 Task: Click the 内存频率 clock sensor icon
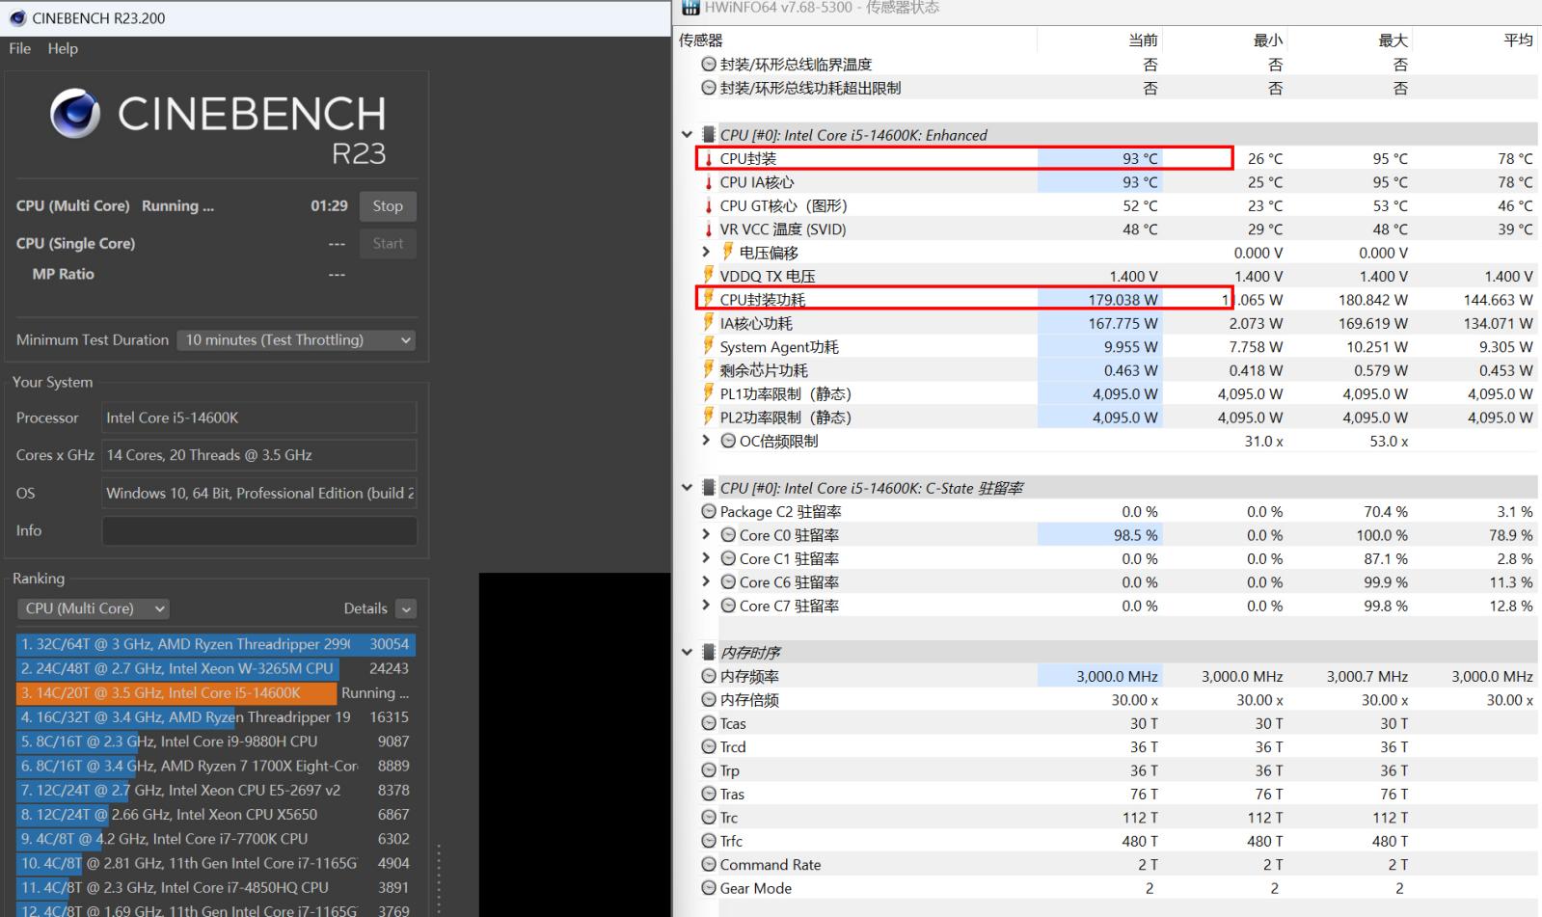point(709,677)
